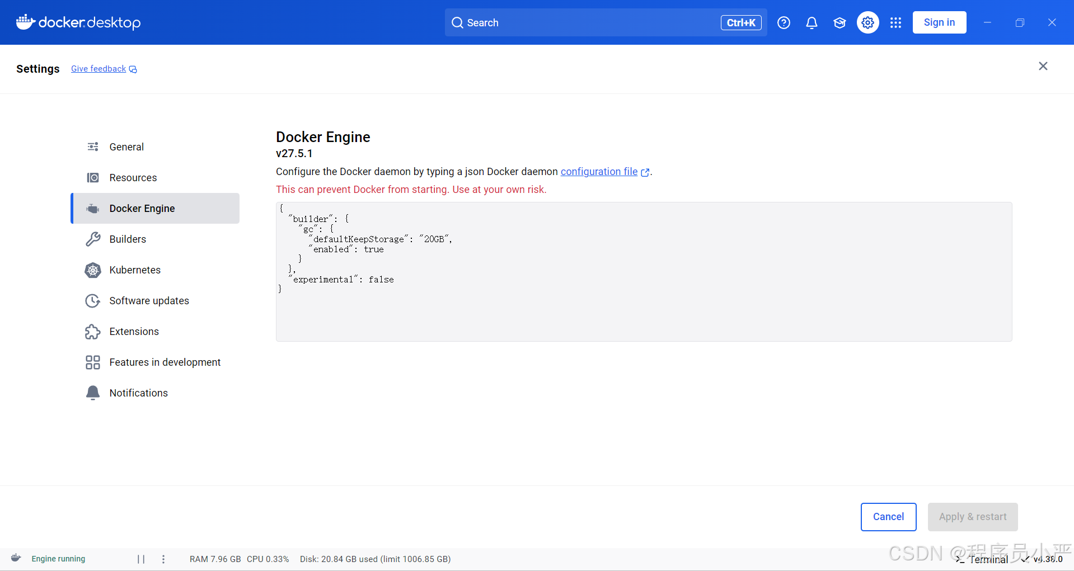Open the configuration file link
The height and width of the screenshot is (571, 1074).
click(599, 172)
